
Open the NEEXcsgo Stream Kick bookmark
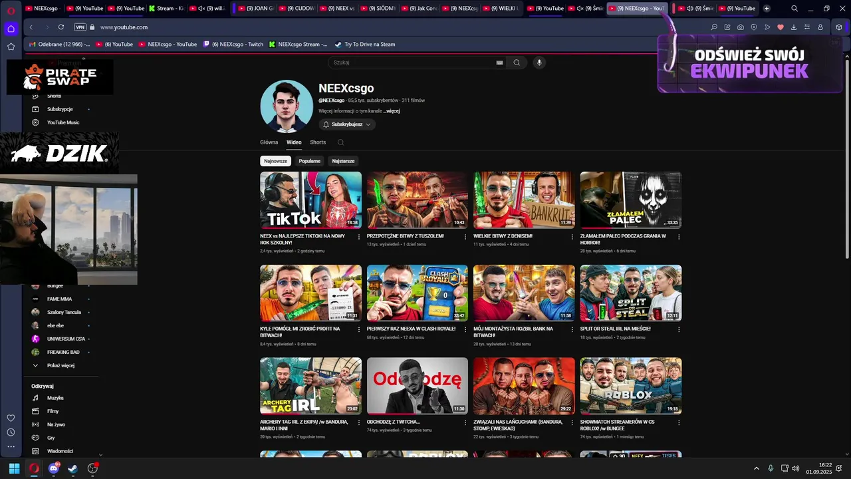coord(298,45)
